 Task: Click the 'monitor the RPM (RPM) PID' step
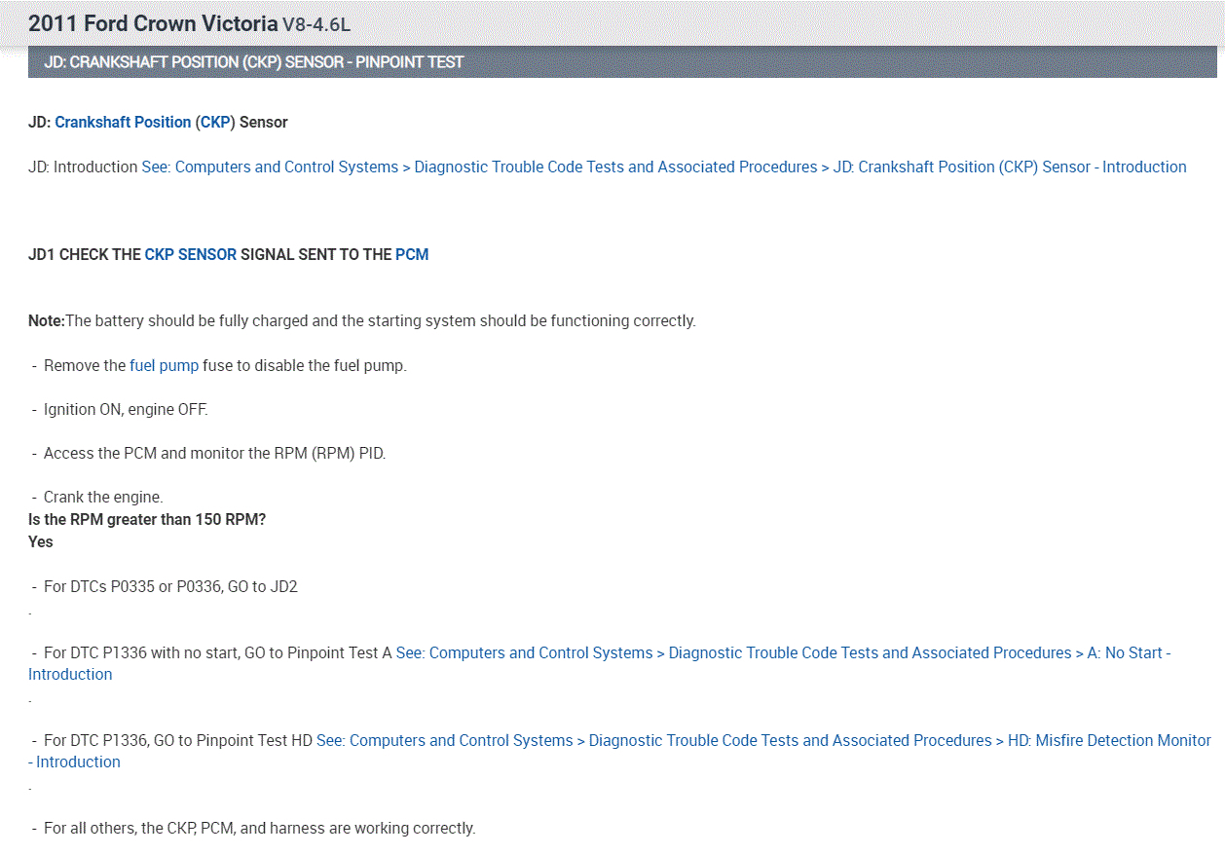(x=214, y=454)
